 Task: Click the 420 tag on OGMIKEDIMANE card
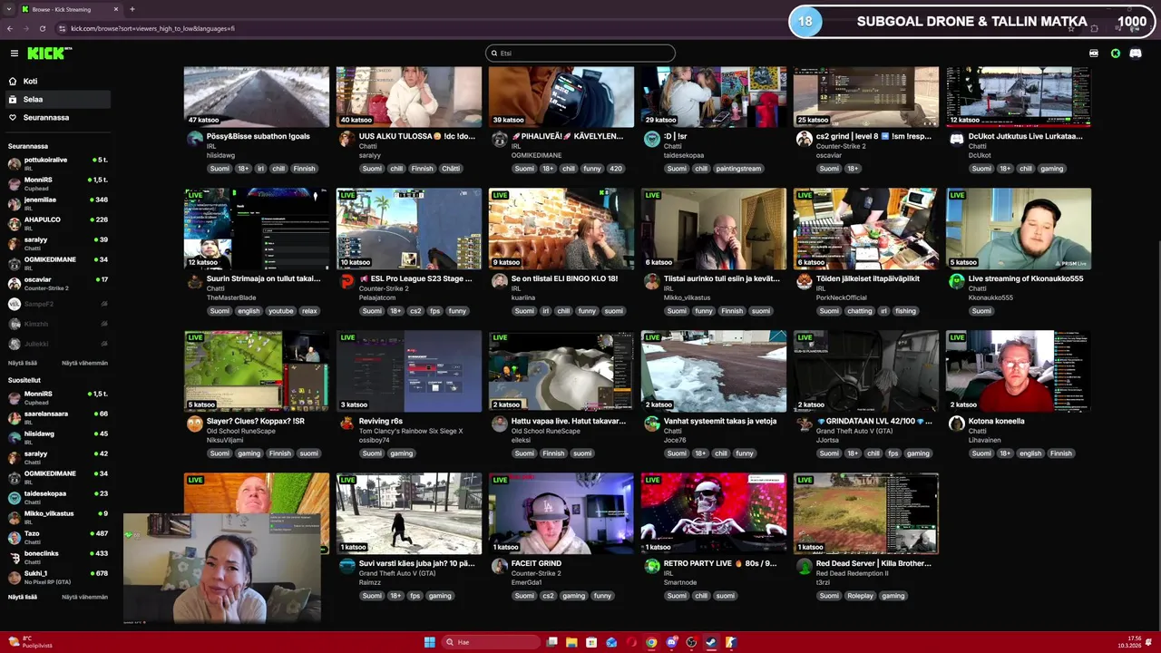point(616,169)
